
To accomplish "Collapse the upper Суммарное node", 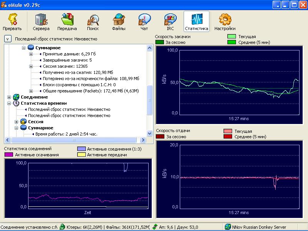I will point(23,48).
